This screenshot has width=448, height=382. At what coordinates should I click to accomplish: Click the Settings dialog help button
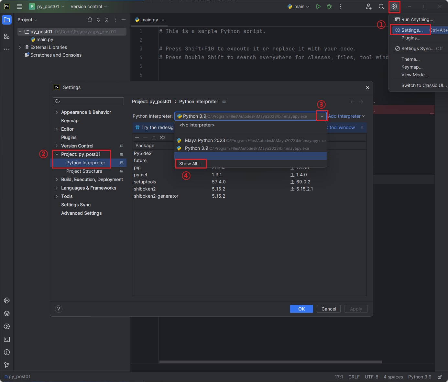[x=59, y=309]
